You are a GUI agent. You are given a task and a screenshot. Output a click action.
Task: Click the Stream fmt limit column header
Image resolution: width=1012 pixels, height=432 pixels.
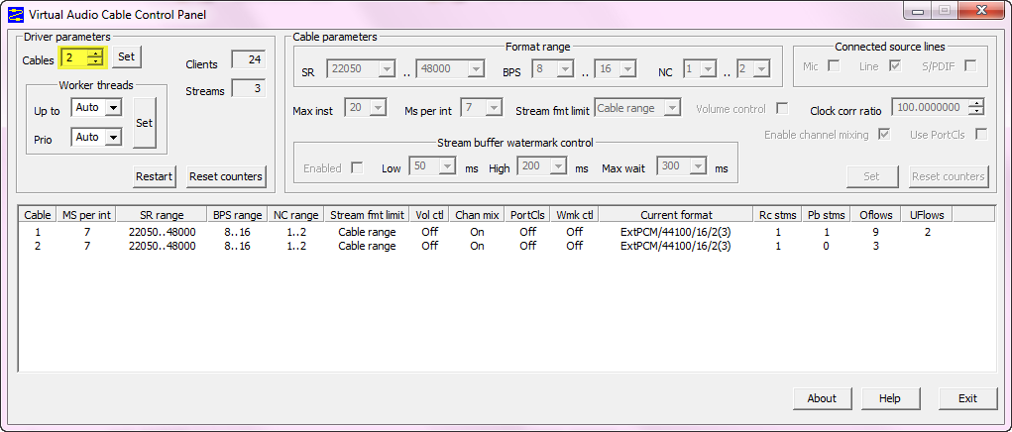(368, 215)
